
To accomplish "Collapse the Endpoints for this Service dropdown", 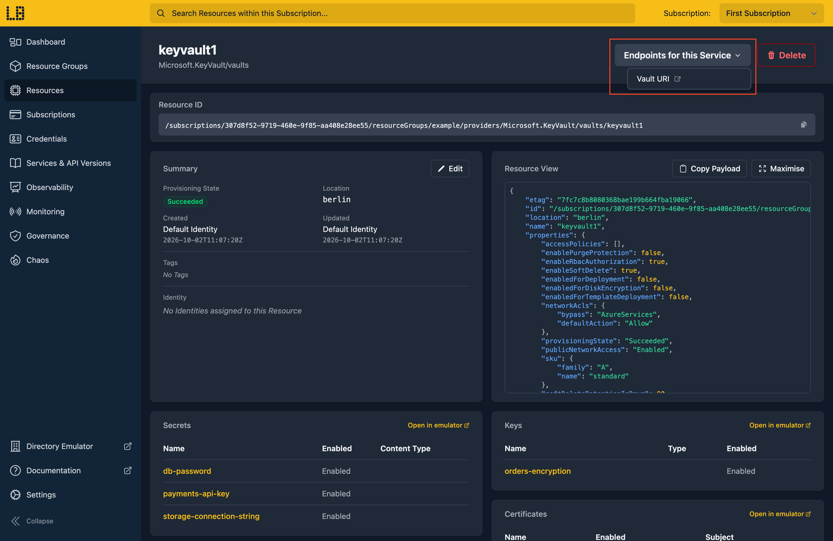I will [683, 55].
